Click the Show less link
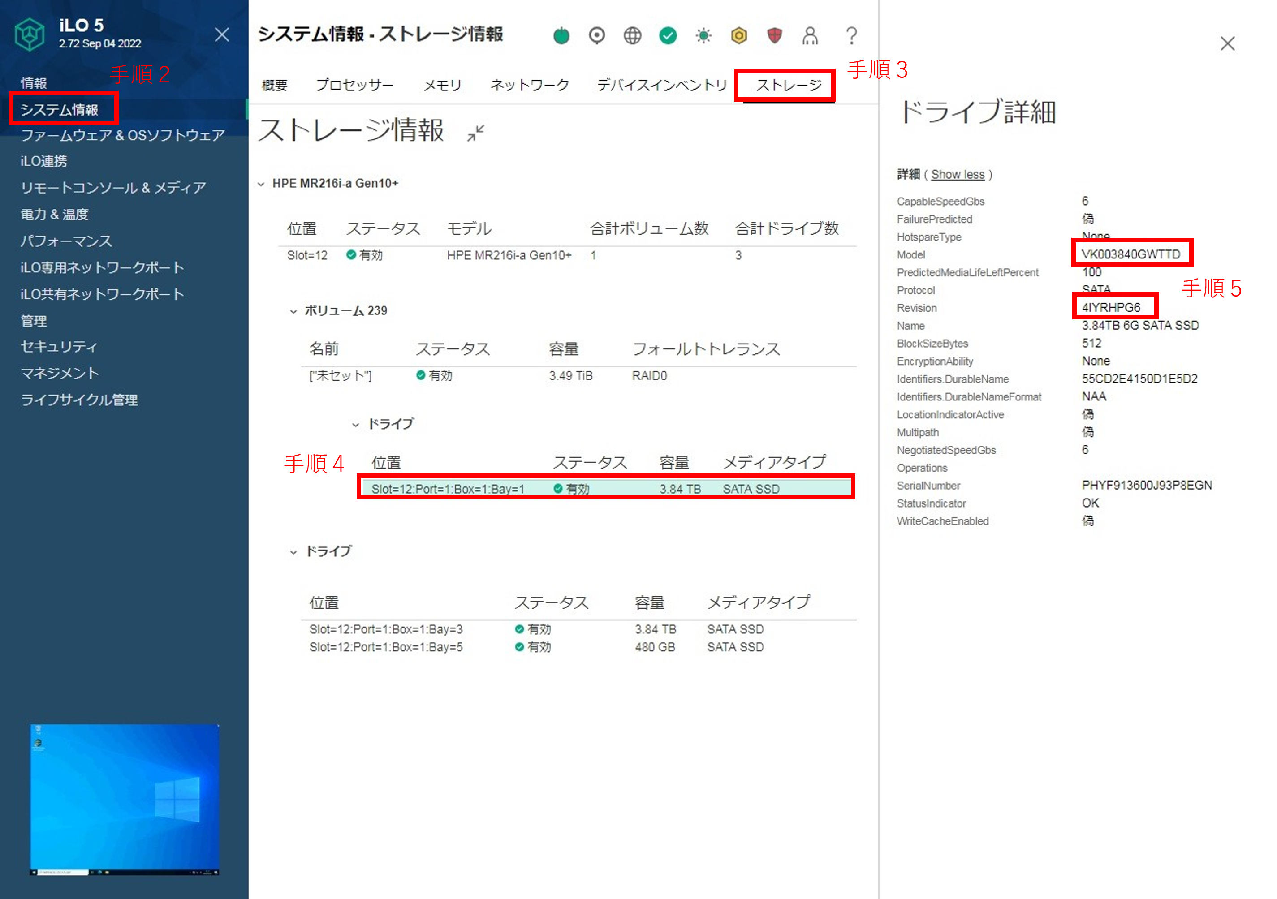The image size is (1277, 899). click(958, 175)
